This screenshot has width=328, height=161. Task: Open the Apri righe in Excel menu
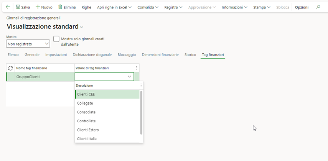click(114, 7)
